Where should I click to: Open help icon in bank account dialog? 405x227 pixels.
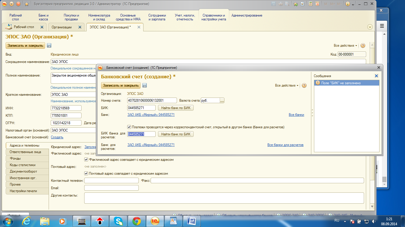304,85
